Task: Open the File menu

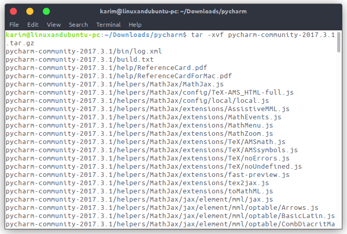Action: click(14, 25)
